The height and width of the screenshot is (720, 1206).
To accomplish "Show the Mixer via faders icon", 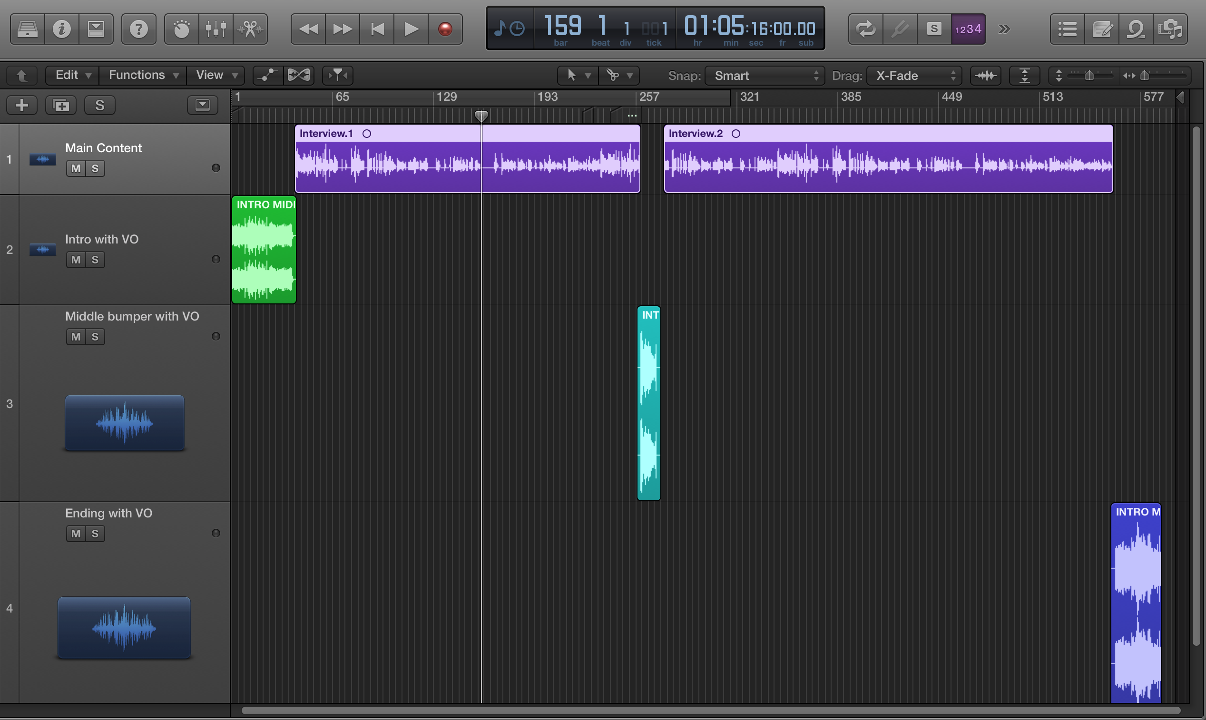I will (216, 29).
